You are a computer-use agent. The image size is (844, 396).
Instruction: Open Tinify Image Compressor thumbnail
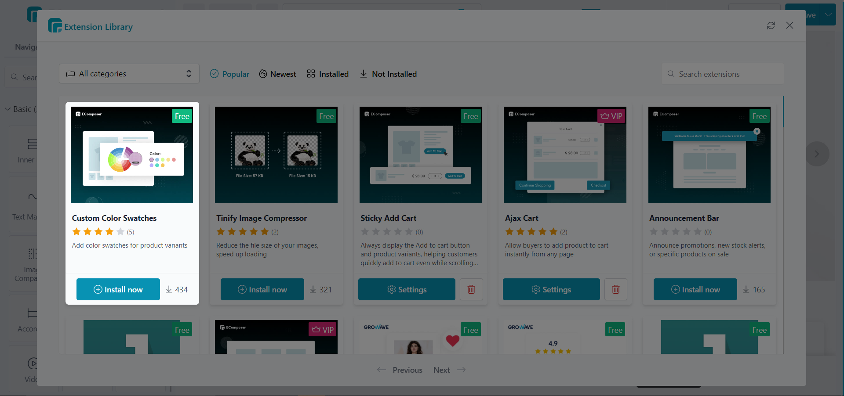coord(276,155)
